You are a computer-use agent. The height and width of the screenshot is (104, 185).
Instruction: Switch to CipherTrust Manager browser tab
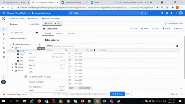75,3
